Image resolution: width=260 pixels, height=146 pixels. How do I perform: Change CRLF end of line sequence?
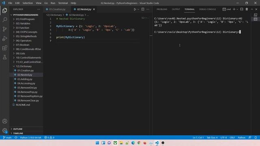[232, 137]
